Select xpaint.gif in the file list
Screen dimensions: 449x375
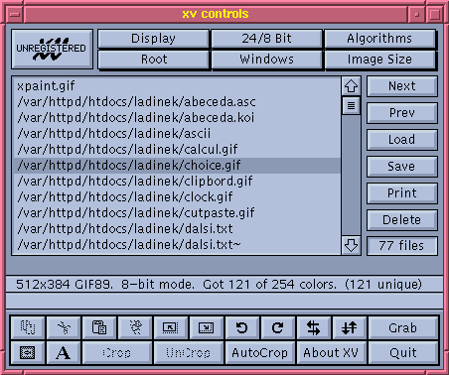click(x=177, y=86)
